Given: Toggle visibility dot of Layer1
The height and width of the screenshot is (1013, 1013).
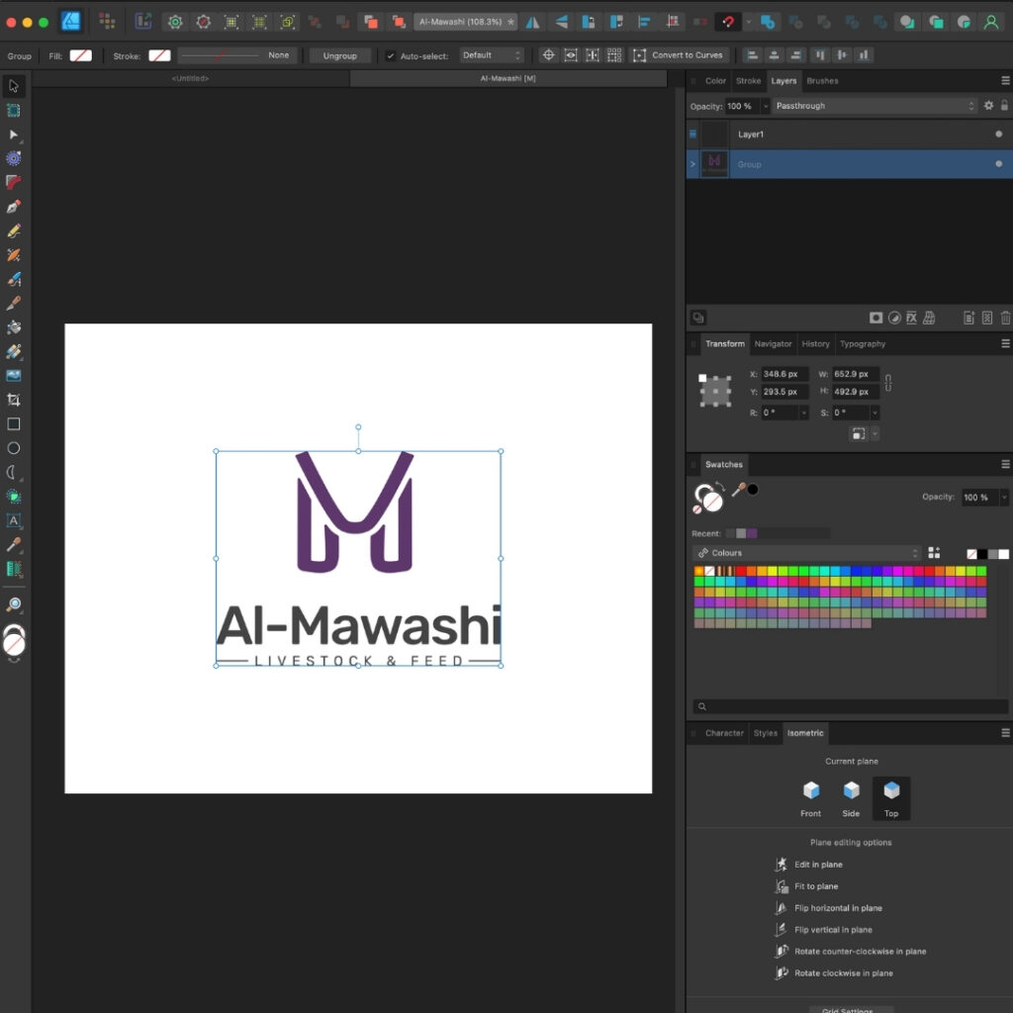Looking at the screenshot, I should pyautogui.click(x=998, y=135).
